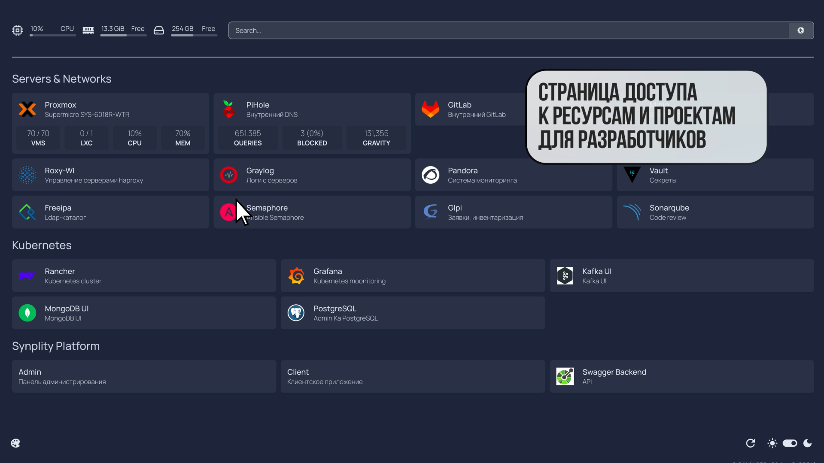Select the MongoDB UI leaf icon
Viewport: 824px width, 463px height.
(x=27, y=312)
